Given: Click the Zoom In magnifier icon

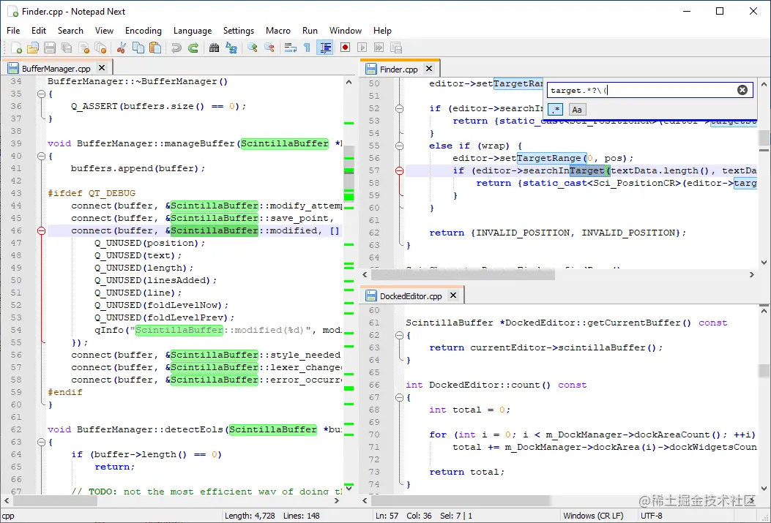Looking at the screenshot, I should tap(253, 48).
